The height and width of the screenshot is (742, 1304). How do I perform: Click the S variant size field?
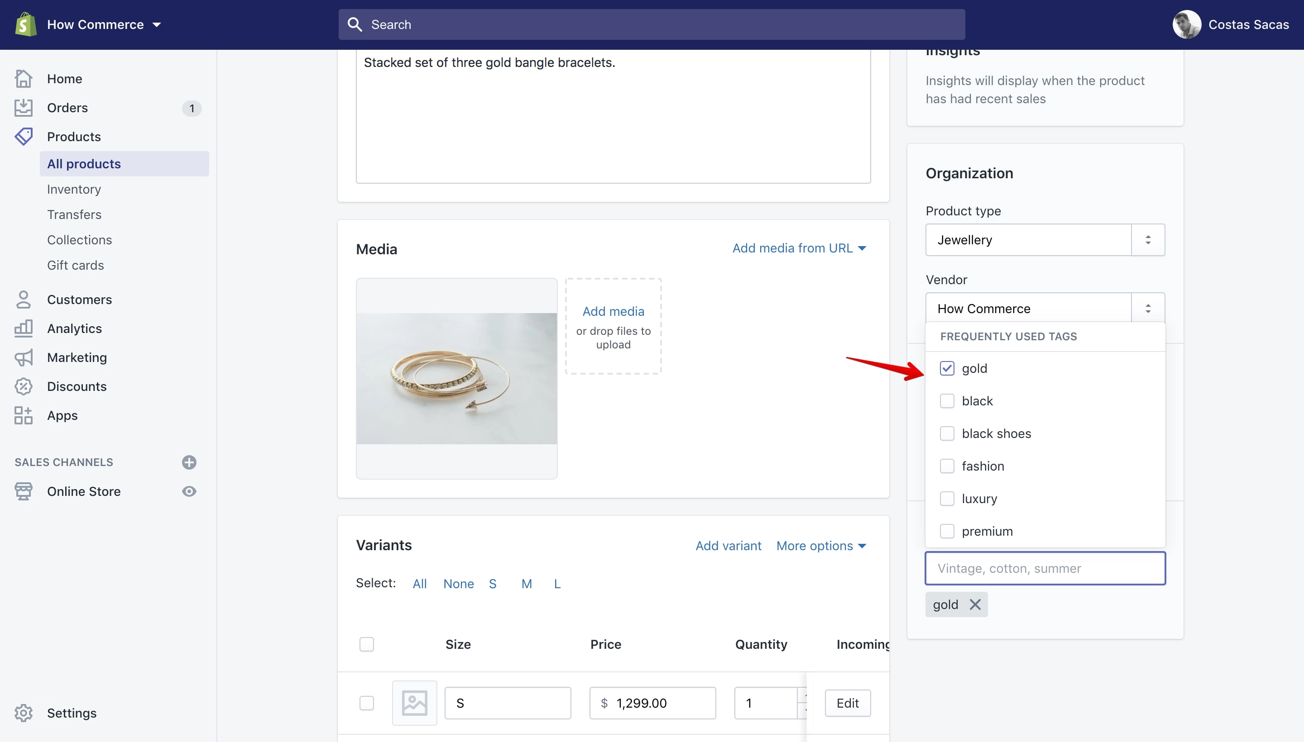click(x=508, y=703)
